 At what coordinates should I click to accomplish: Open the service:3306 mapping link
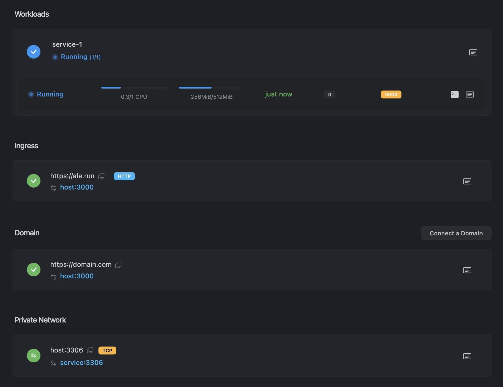[x=81, y=363]
